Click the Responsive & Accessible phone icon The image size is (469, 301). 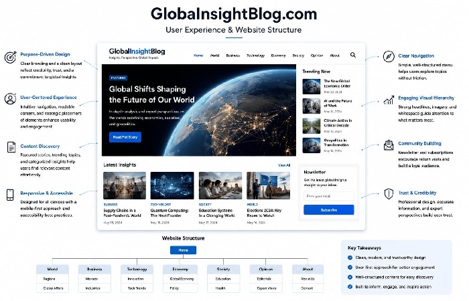[x=10, y=195]
